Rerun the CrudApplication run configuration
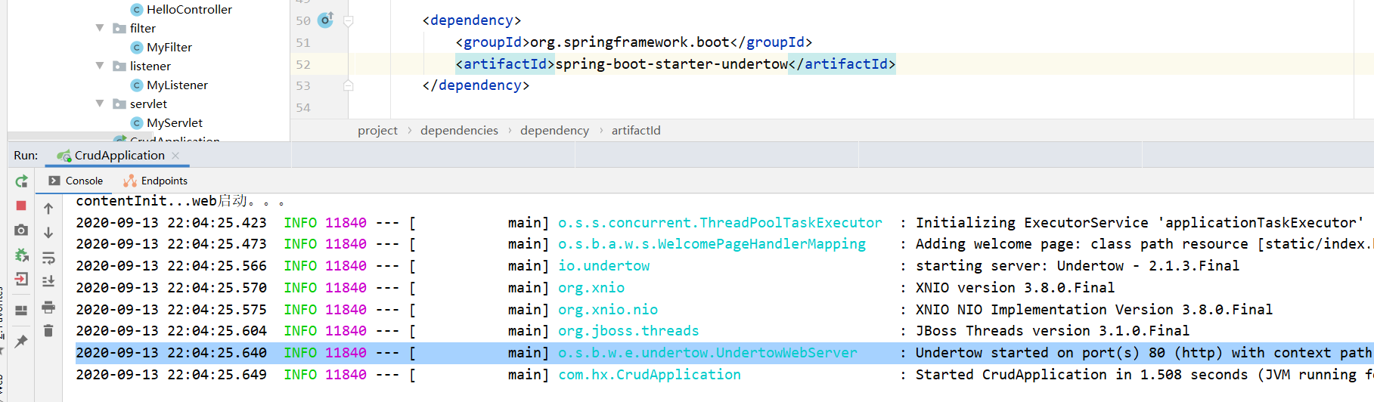The height and width of the screenshot is (402, 1374). click(21, 181)
